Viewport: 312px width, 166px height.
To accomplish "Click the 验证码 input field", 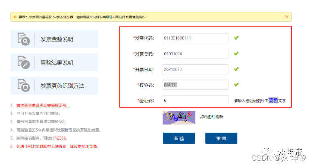I will 195,100.
